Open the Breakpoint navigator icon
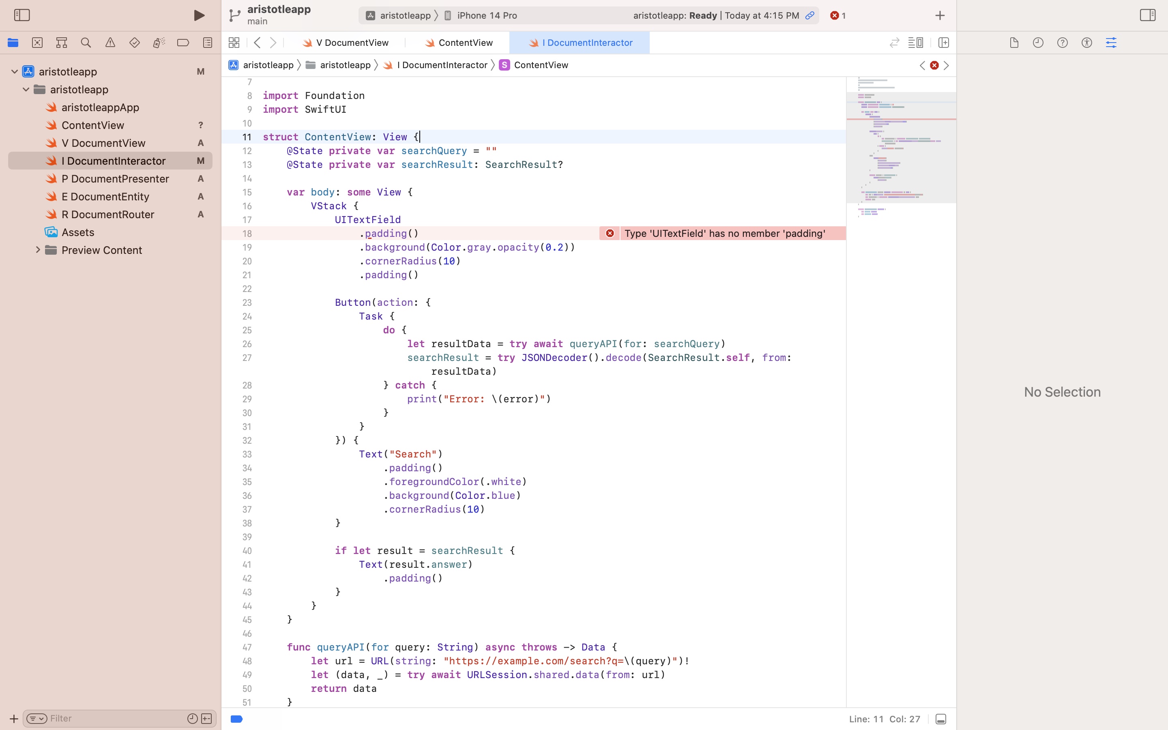The width and height of the screenshot is (1168, 730). (183, 43)
